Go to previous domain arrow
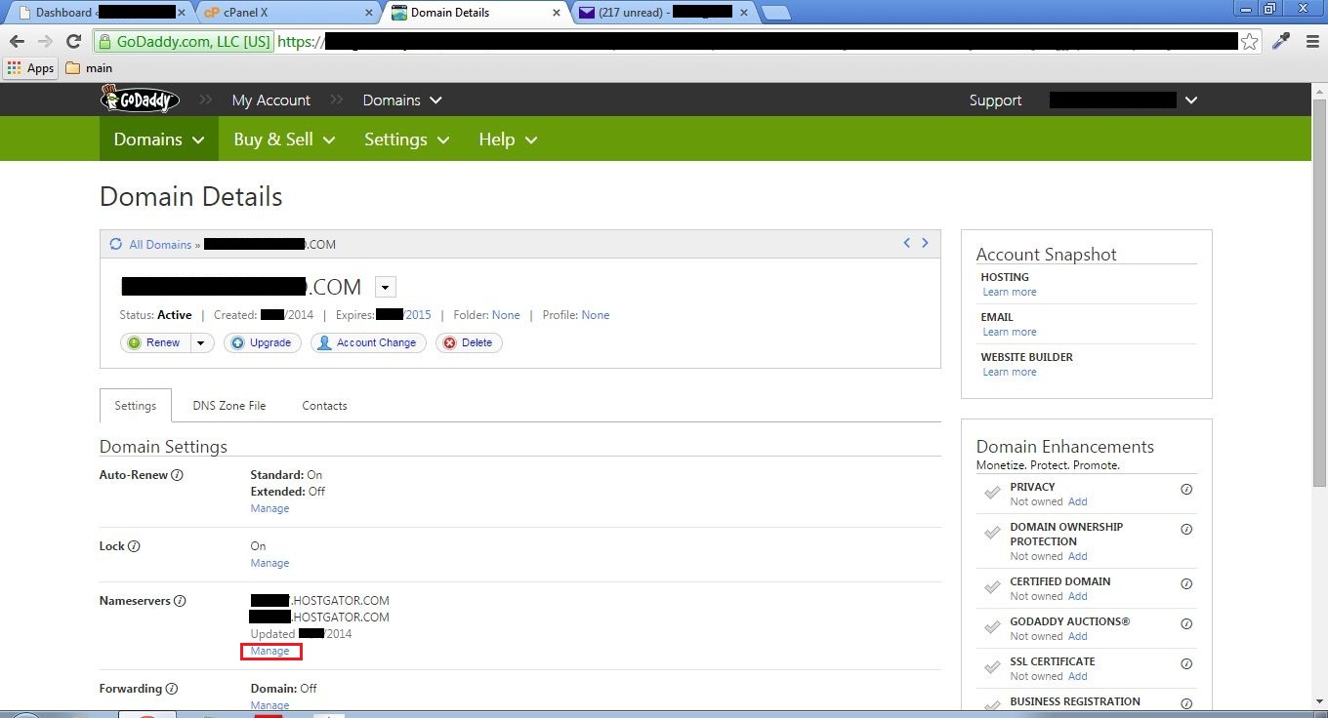Image resolution: width=1328 pixels, height=718 pixels. [906, 243]
